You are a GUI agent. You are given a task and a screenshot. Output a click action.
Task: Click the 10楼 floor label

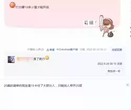(x=82, y=49)
